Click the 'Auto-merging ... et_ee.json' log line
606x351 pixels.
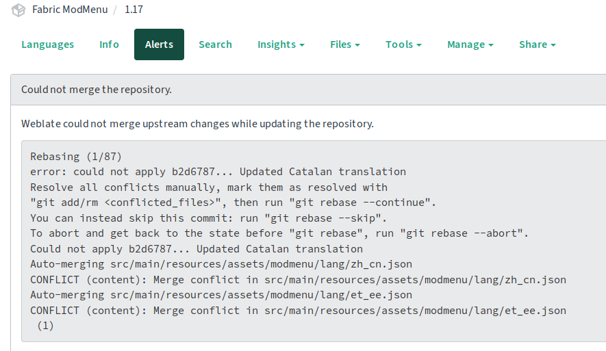pos(221,295)
